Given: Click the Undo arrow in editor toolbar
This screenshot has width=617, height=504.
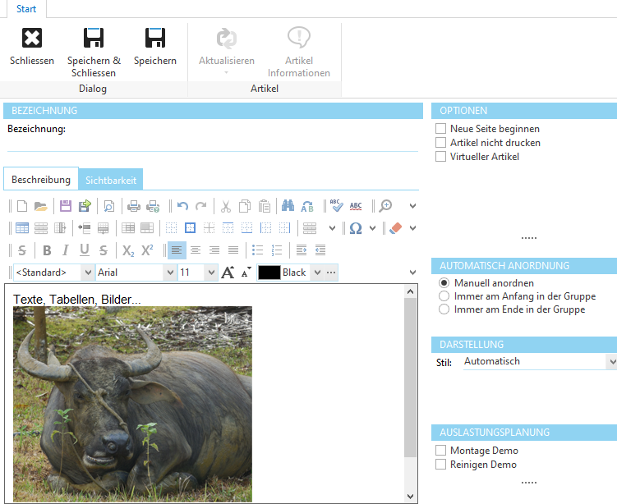Looking at the screenshot, I should [x=182, y=206].
